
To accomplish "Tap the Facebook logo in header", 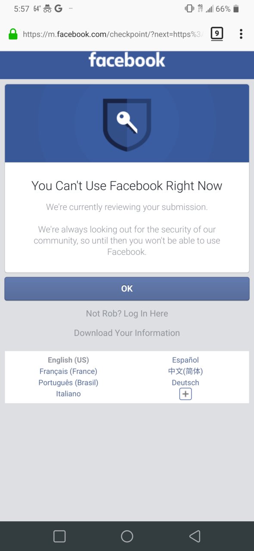I will point(127,60).
